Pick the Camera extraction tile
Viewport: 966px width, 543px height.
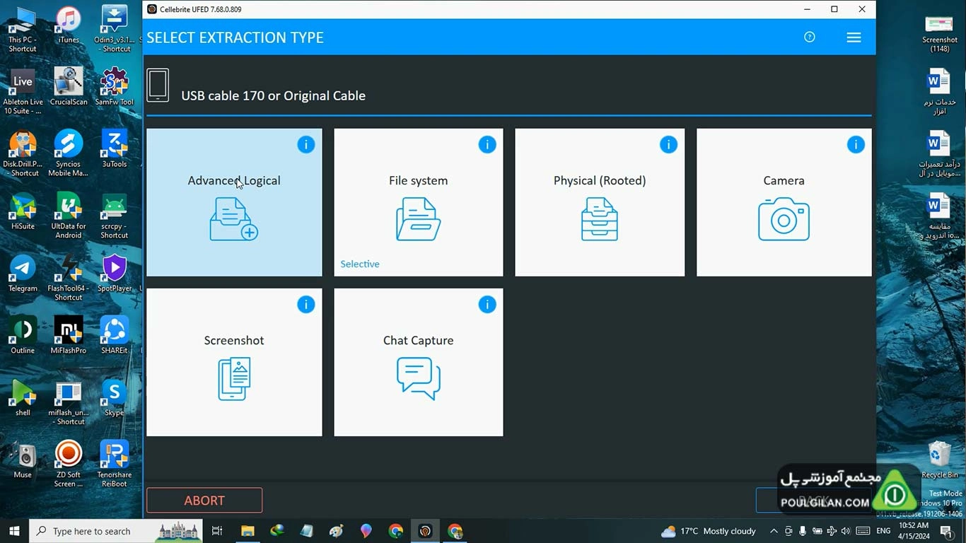pyautogui.click(x=784, y=202)
